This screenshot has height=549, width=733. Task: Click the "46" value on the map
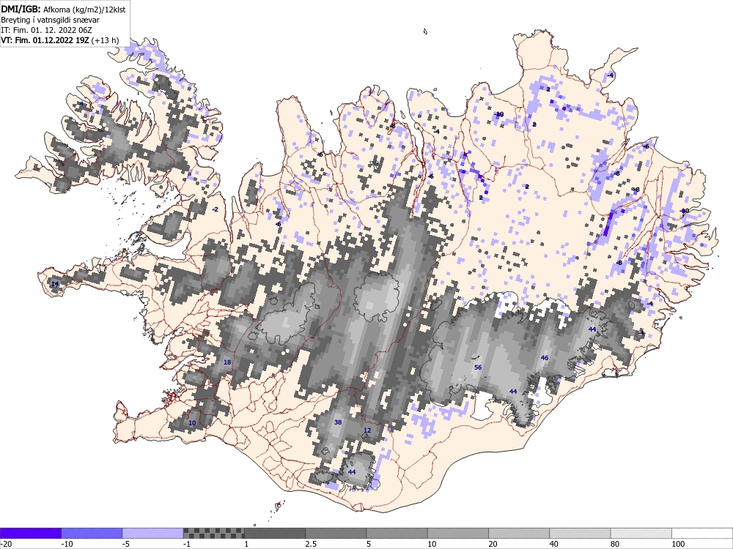click(544, 358)
